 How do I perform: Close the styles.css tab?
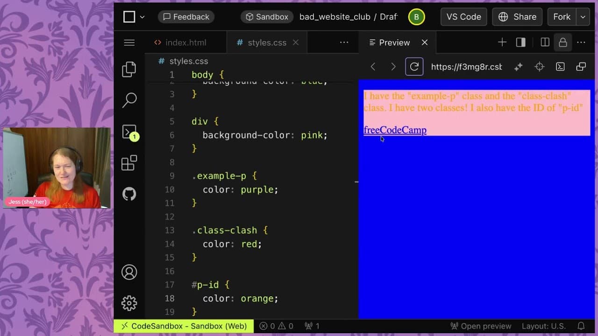pyautogui.click(x=296, y=42)
